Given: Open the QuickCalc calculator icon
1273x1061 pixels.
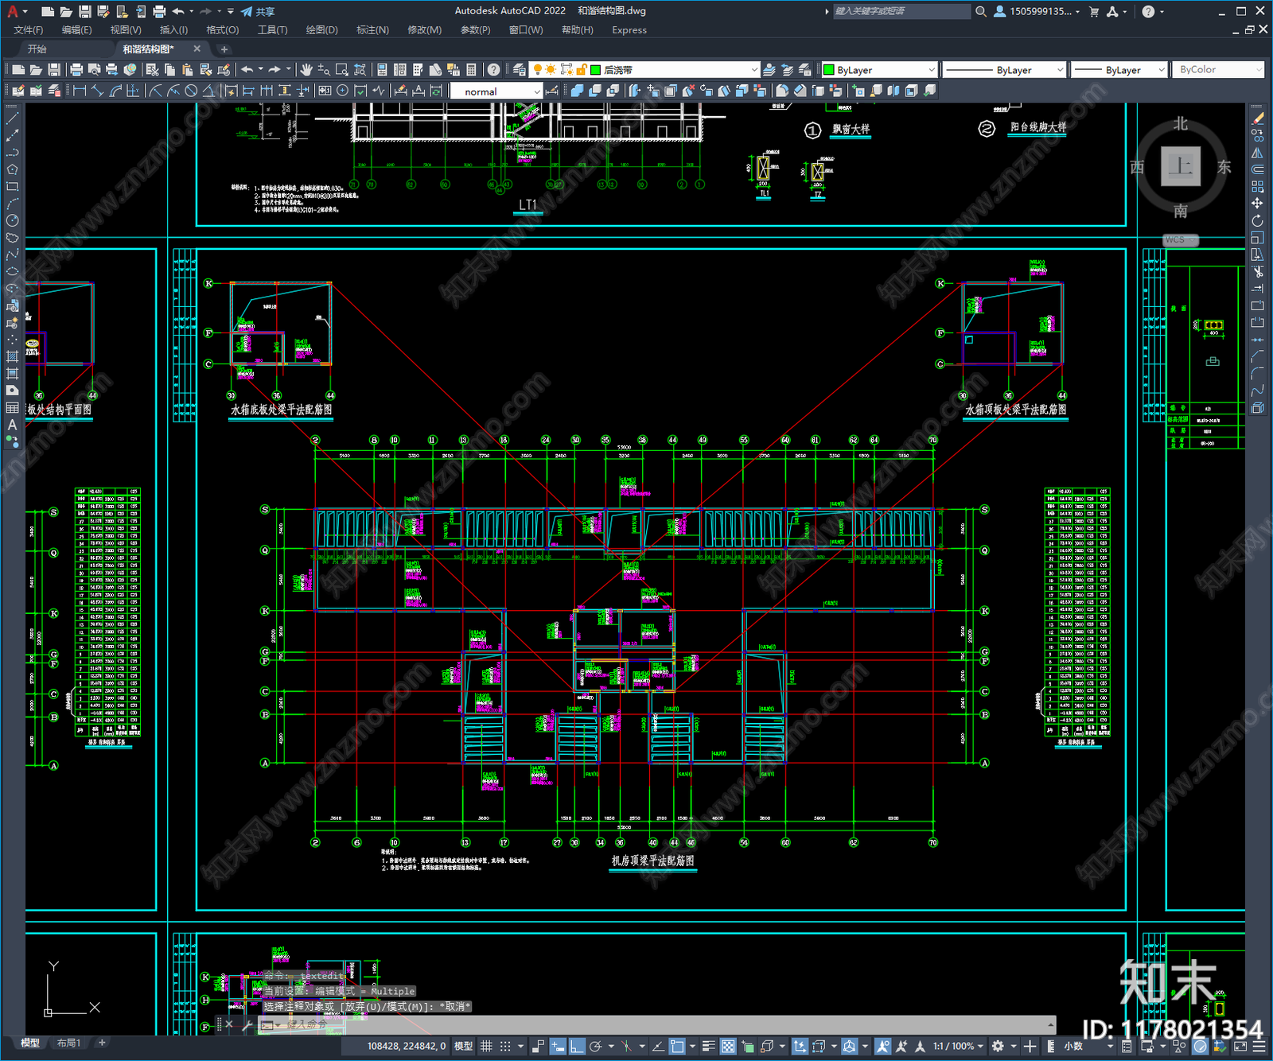Looking at the screenshot, I should coord(471,70).
